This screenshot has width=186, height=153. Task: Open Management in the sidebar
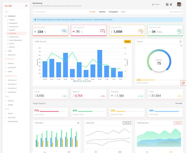click(x=13, y=23)
